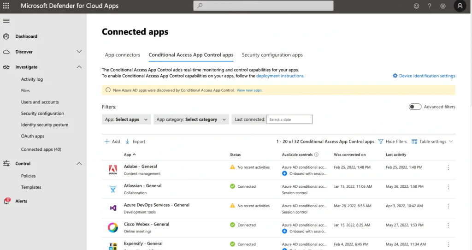
Task: Click the deployment instructions link
Action: click(280, 76)
